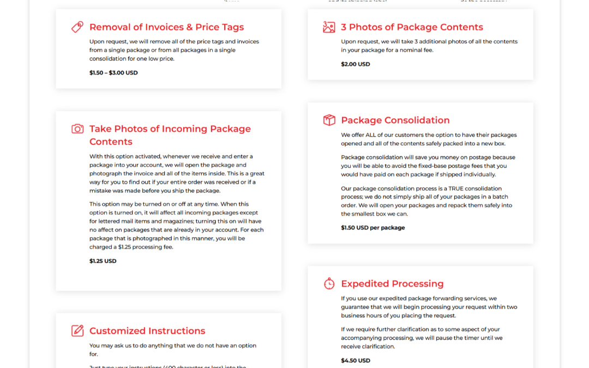This screenshot has height=368, width=589.
Task: Open 3 Photos of Package Contents heading
Action: (412, 27)
